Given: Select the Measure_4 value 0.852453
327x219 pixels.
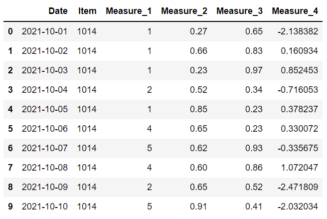Looking at the screenshot, I should pyautogui.click(x=299, y=70).
